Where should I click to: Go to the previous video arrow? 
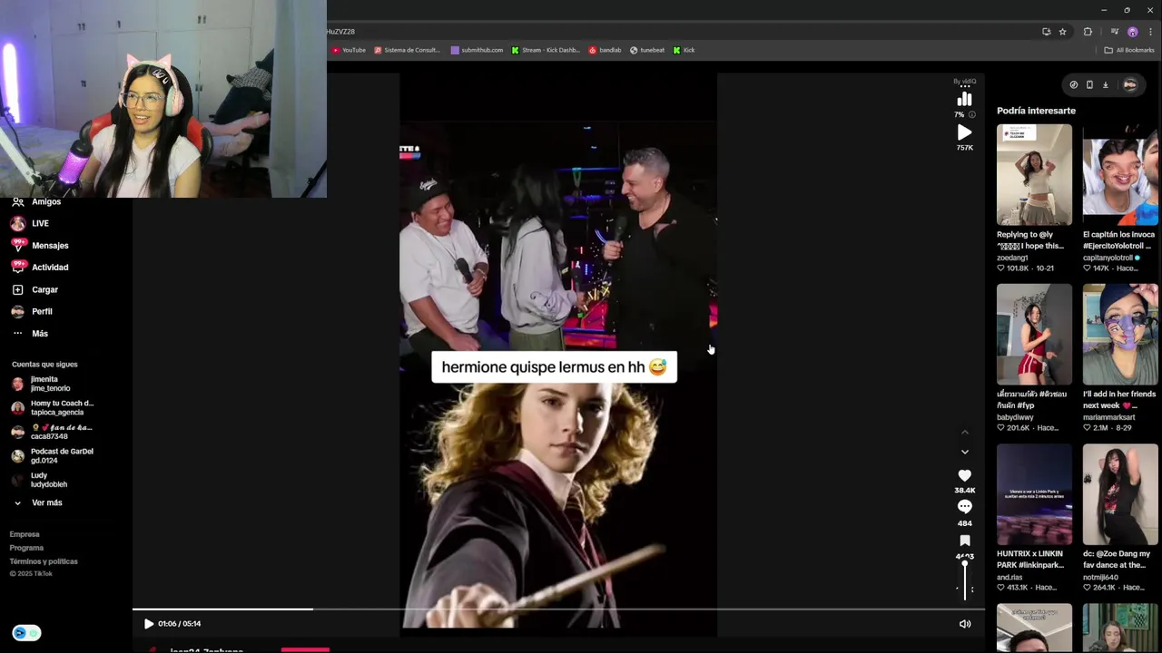[x=965, y=432]
